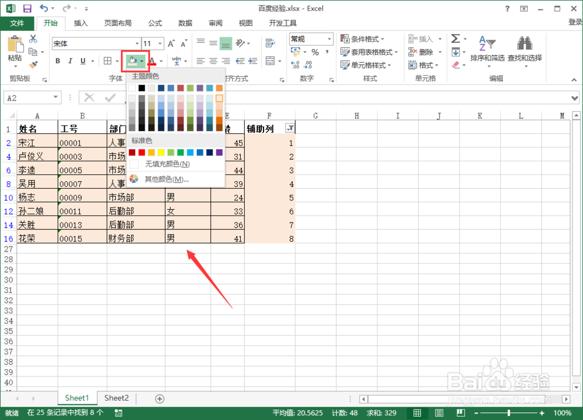
Task: Toggle the align left button
Action: (x=201, y=61)
